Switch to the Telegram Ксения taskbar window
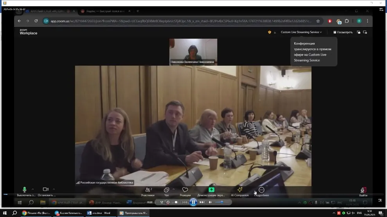This screenshot has height=217, width=387. [x=68, y=213]
